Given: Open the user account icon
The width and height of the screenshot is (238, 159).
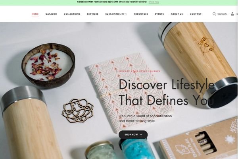Looking at the screenshot, I should pos(232,14).
